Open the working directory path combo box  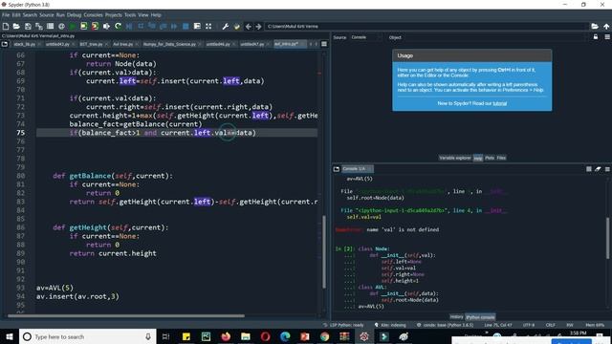(x=427, y=26)
